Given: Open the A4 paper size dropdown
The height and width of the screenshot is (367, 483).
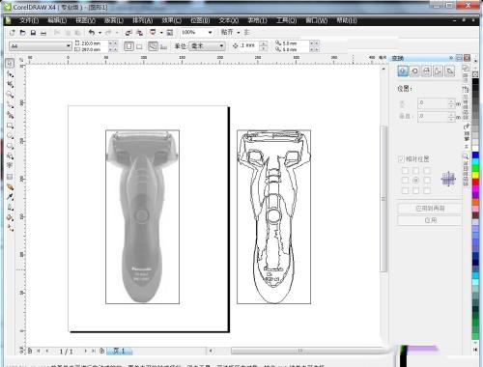Looking at the screenshot, I should pyautogui.click(x=69, y=46).
